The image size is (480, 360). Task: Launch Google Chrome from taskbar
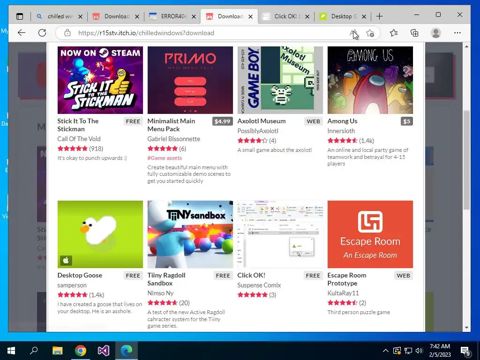pyautogui.click(x=81, y=351)
